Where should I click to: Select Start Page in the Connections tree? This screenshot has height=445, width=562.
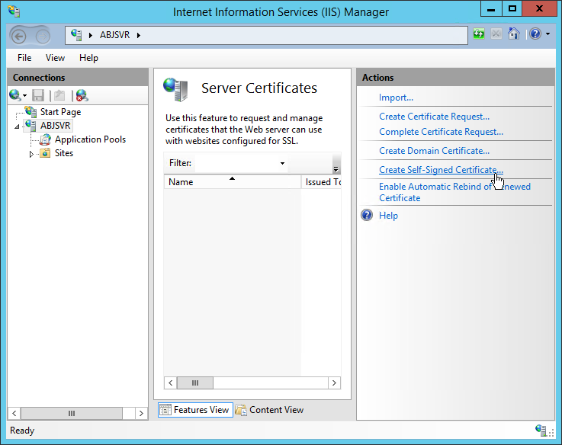(x=60, y=112)
